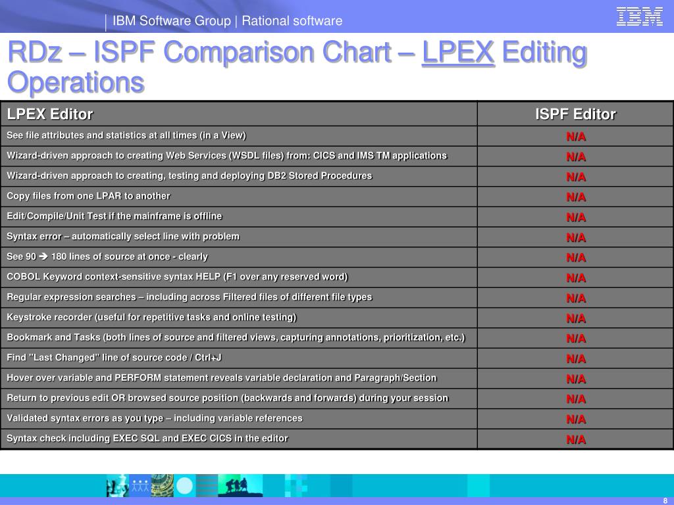Click the white circle image in footer
This screenshot has width=674, height=505.
(x=185, y=486)
